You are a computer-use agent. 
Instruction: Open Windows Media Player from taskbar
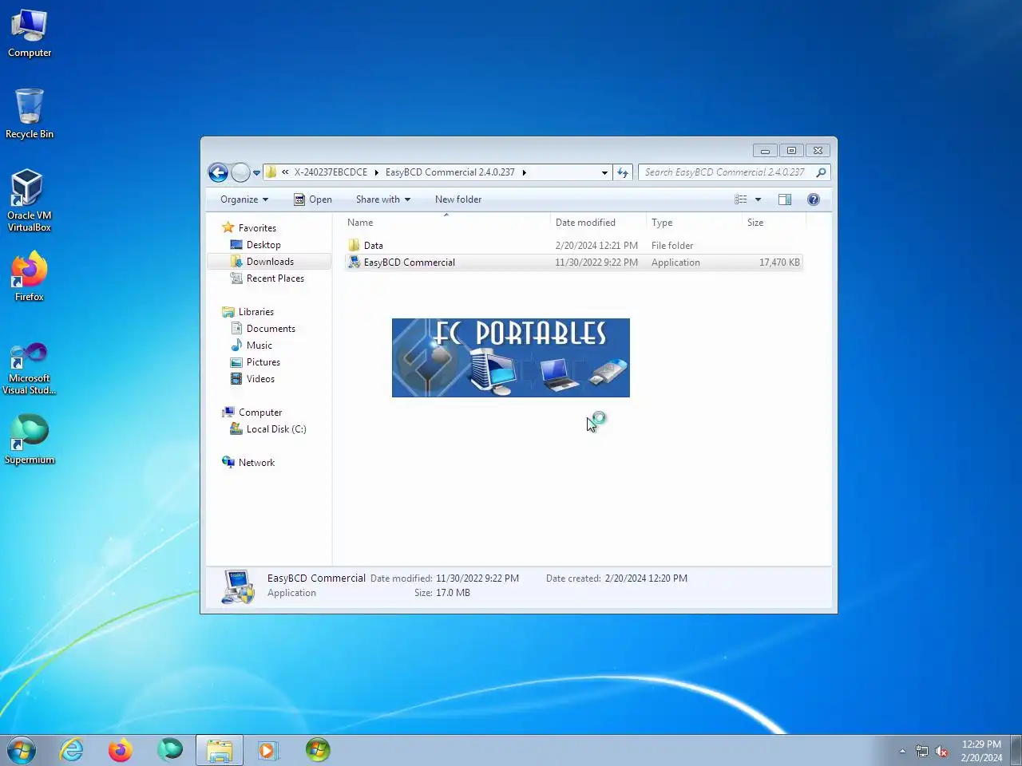pos(267,750)
